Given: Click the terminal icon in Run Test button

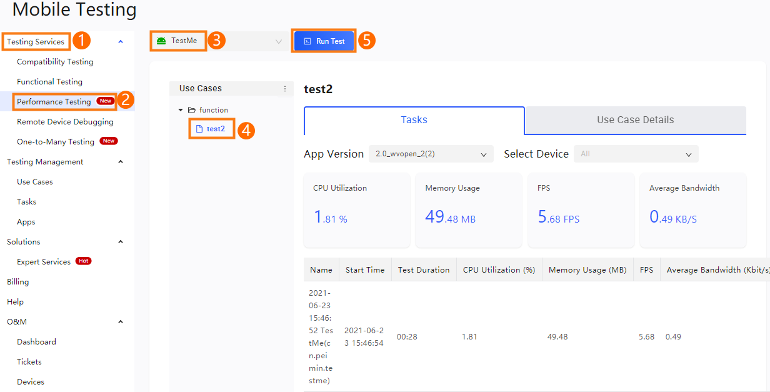Looking at the screenshot, I should click(x=307, y=41).
